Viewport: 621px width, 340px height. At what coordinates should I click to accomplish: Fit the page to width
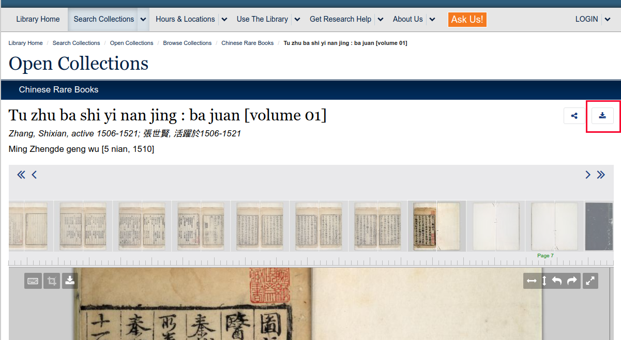click(532, 281)
